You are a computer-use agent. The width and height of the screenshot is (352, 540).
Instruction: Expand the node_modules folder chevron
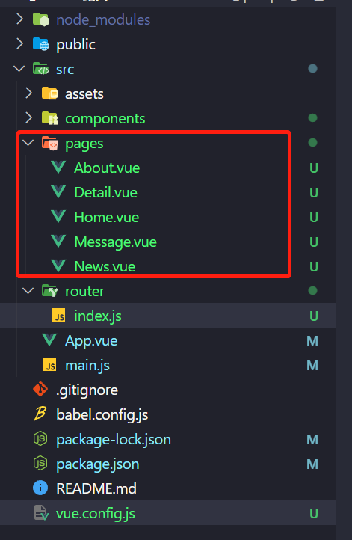pos(19,19)
